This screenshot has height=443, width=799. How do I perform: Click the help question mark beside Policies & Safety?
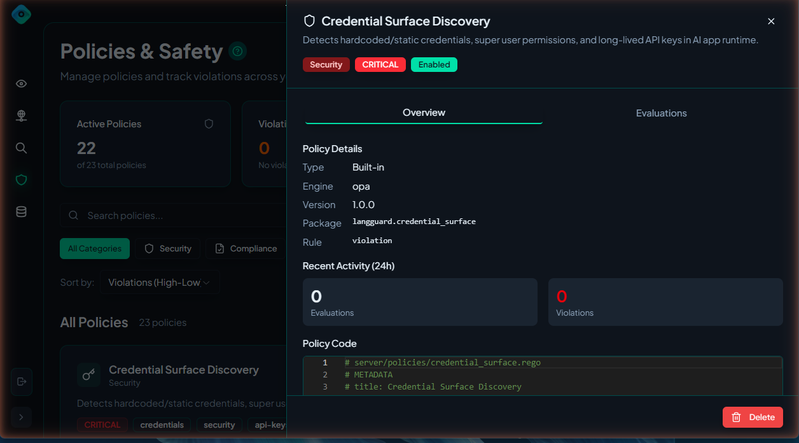coord(237,51)
